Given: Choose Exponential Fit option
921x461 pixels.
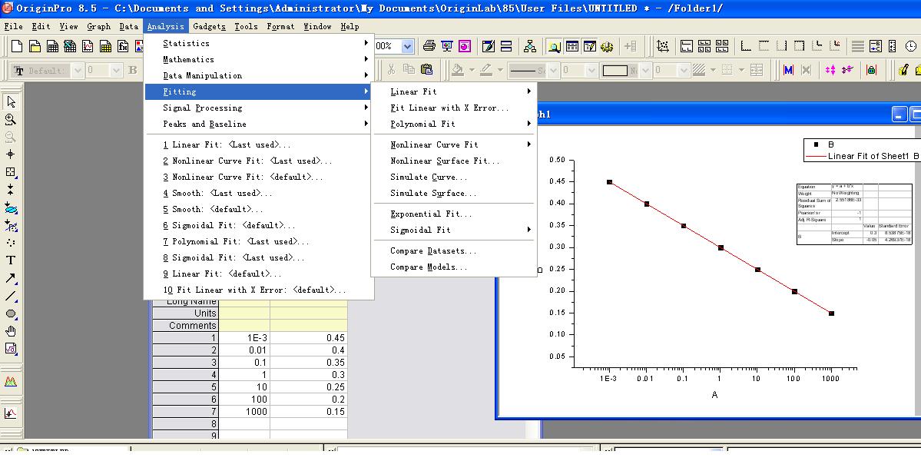Looking at the screenshot, I should [455, 214].
